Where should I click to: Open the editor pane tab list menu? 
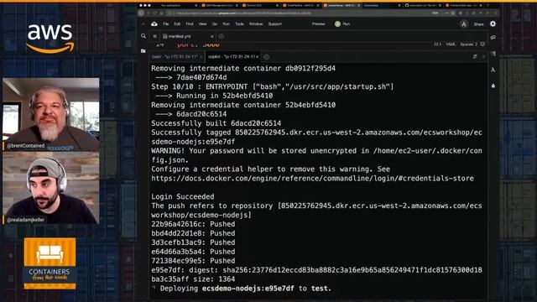coord(154,36)
